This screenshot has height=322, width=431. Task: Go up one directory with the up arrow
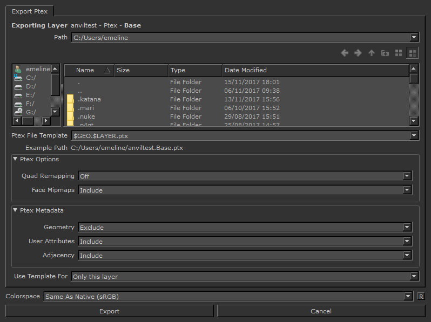coord(372,53)
